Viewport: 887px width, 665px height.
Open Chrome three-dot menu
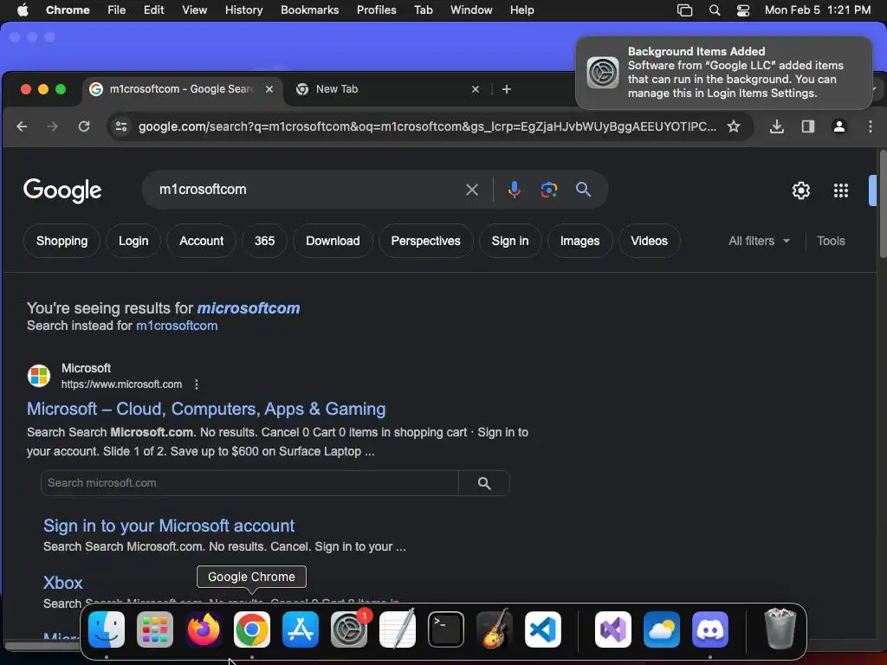point(870,126)
